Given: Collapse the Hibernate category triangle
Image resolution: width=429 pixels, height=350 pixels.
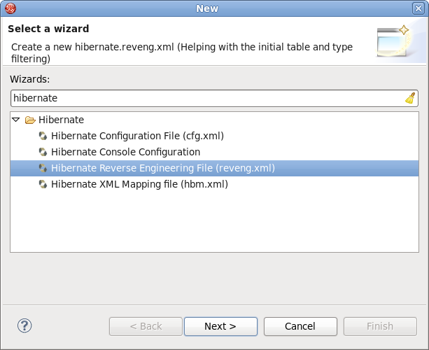Looking at the screenshot, I should [x=16, y=120].
